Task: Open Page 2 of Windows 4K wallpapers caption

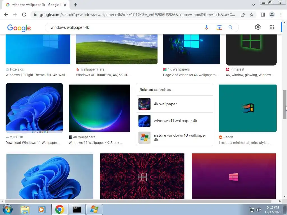Action: click(190, 75)
